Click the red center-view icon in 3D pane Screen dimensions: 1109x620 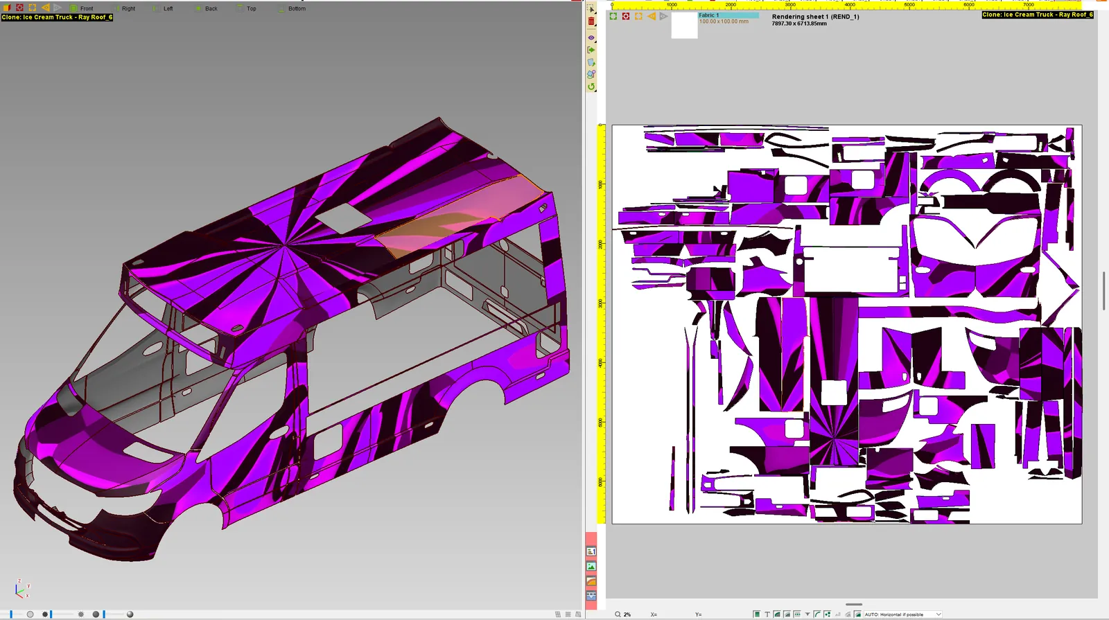click(20, 8)
